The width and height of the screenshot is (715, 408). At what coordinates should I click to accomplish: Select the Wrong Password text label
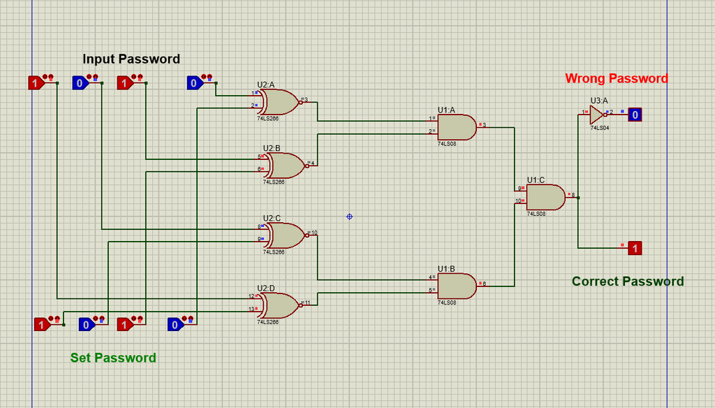(x=617, y=78)
